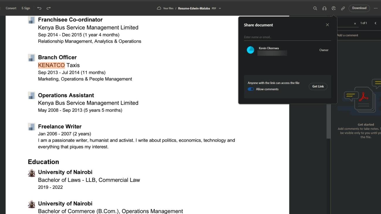381x214 pixels.
Task: Open the Convert menu
Action: coord(11,8)
